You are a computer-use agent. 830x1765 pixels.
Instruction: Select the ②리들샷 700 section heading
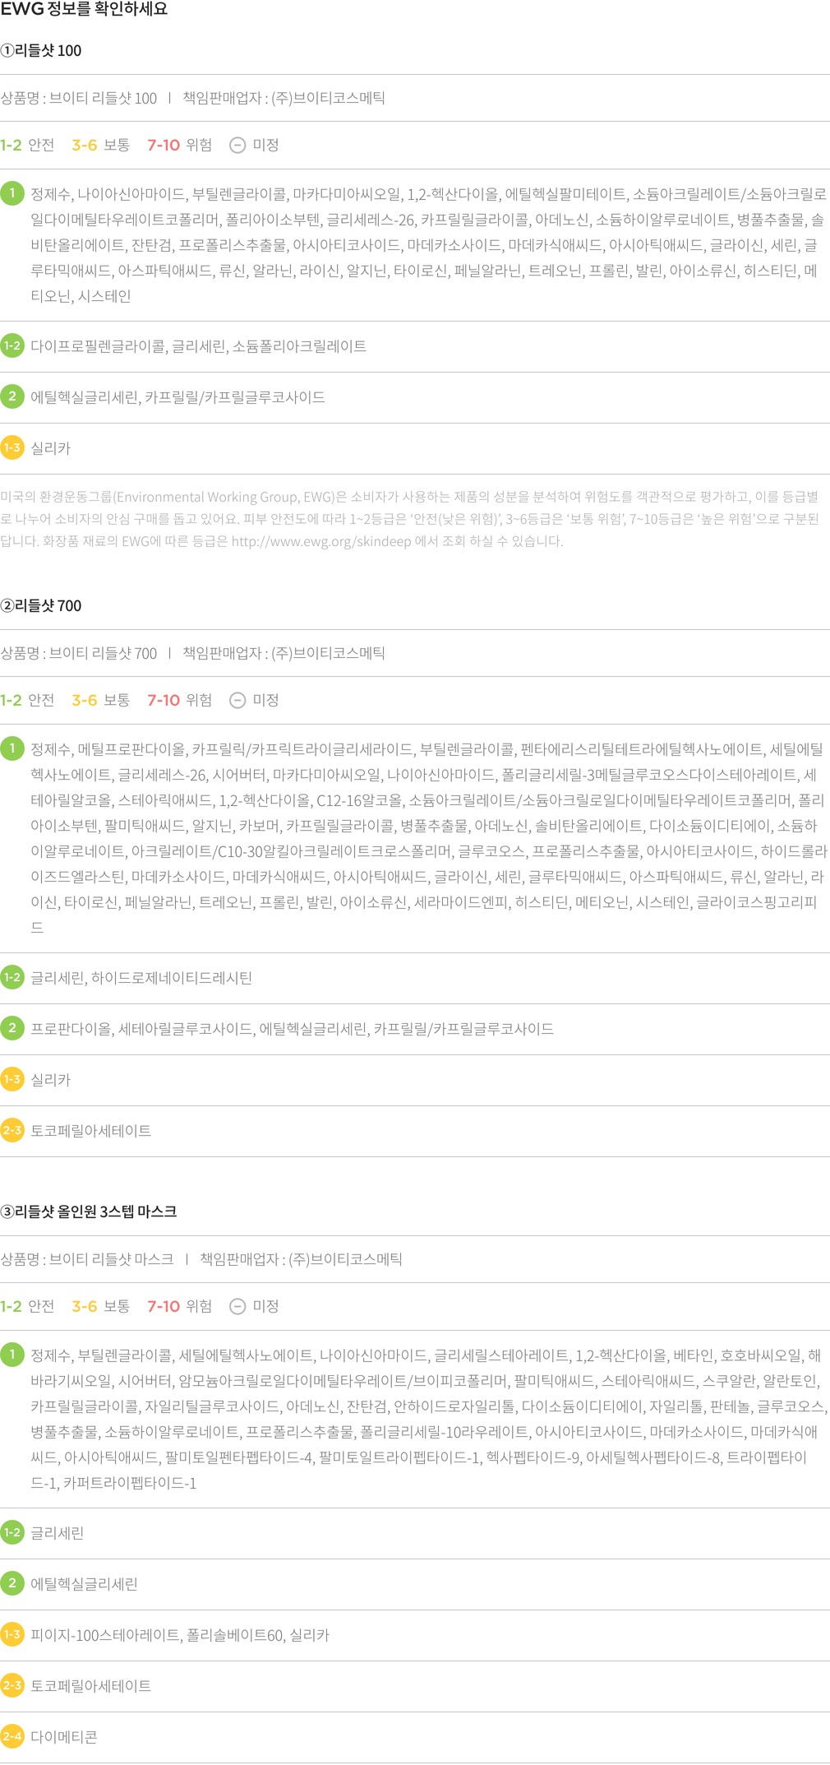click(x=41, y=605)
